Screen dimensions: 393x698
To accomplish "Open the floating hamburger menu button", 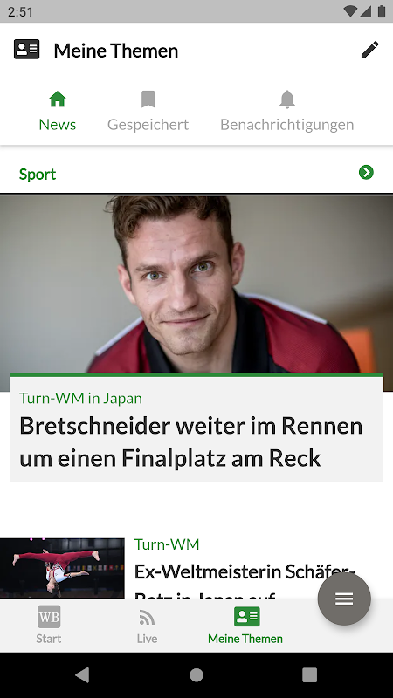I will [344, 599].
